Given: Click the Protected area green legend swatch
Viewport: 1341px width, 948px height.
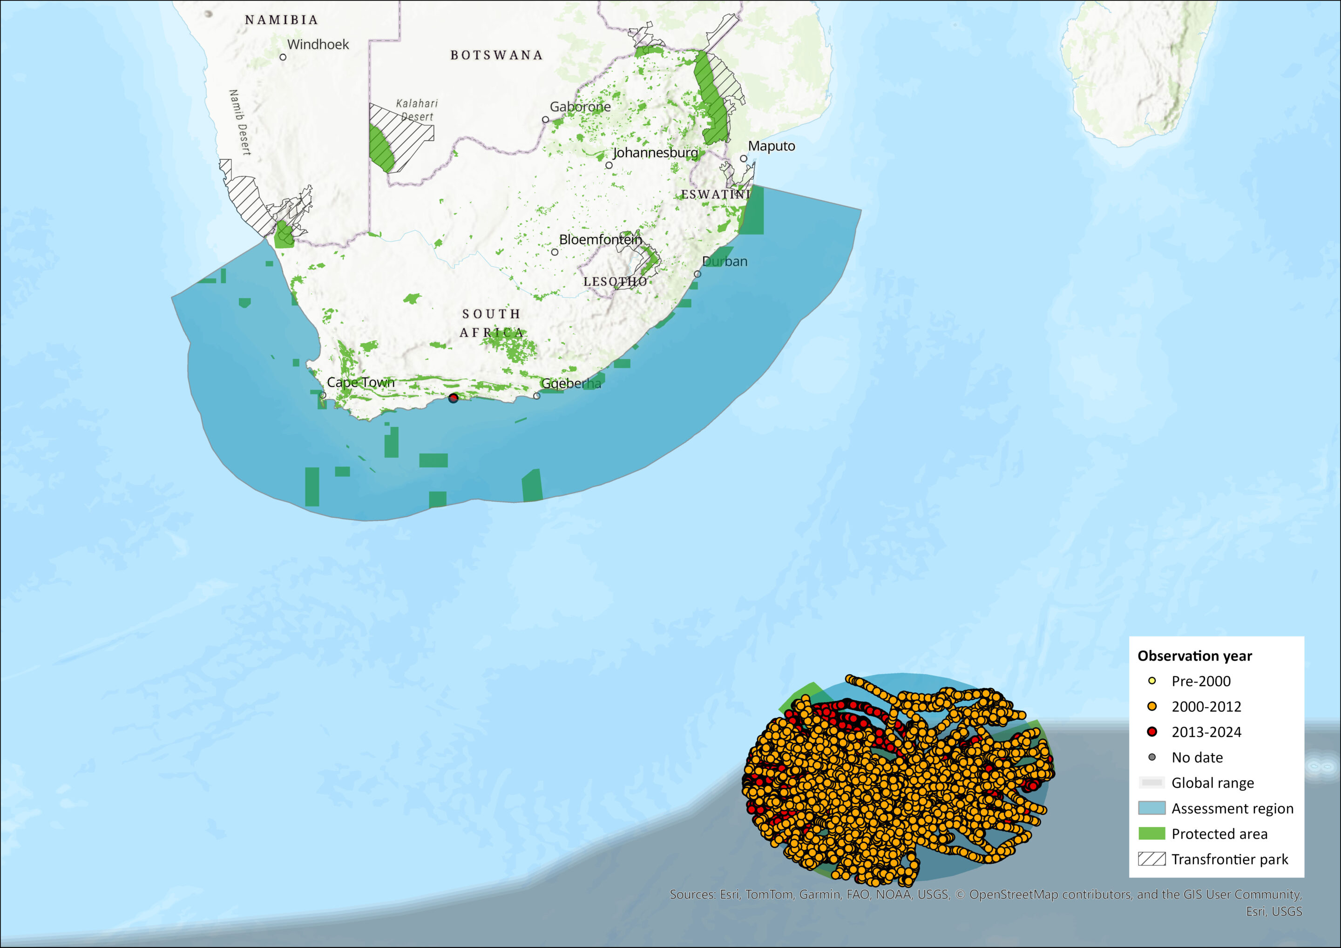Looking at the screenshot, I should pos(1152,833).
